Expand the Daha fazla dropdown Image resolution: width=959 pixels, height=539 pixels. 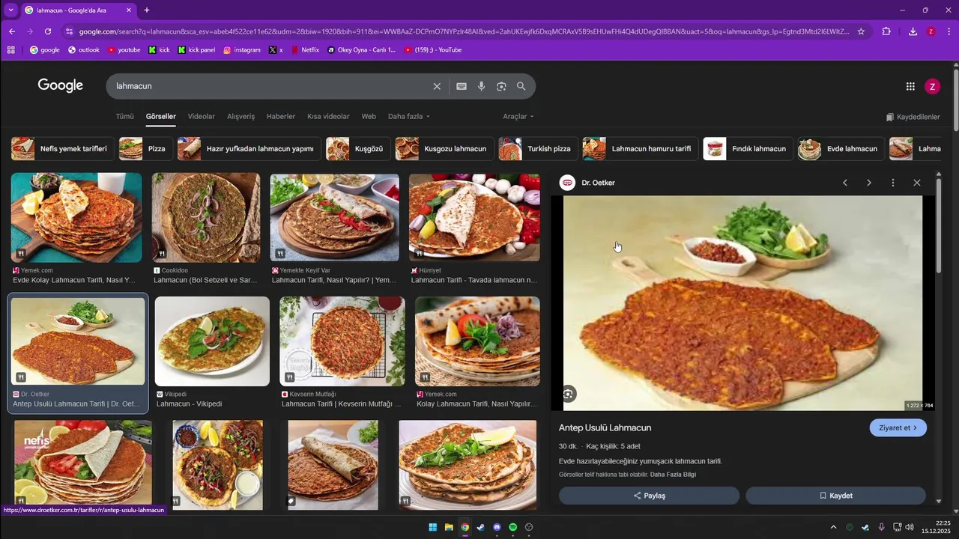[409, 117]
